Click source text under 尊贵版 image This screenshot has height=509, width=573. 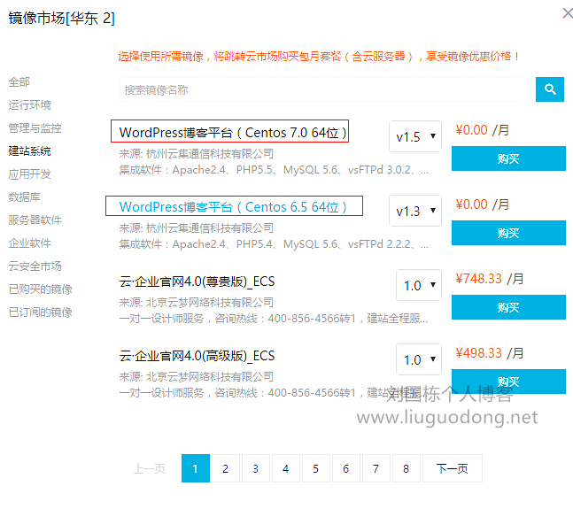197,302
